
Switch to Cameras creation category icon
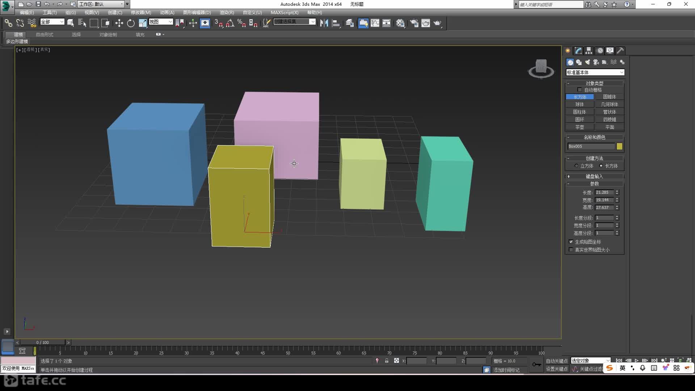click(596, 62)
